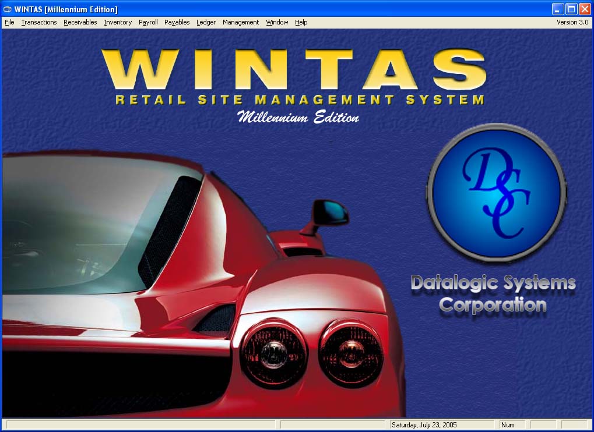Click the Version 3.0 label
594x432 pixels.
click(572, 22)
